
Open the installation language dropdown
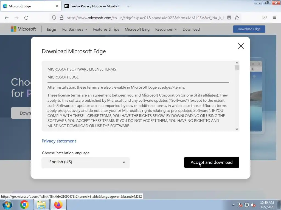tap(86, 162)
